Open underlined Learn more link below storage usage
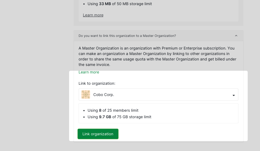Image resolution: width=260 pixels, height=151 pixels. click(x=93, y=15)
